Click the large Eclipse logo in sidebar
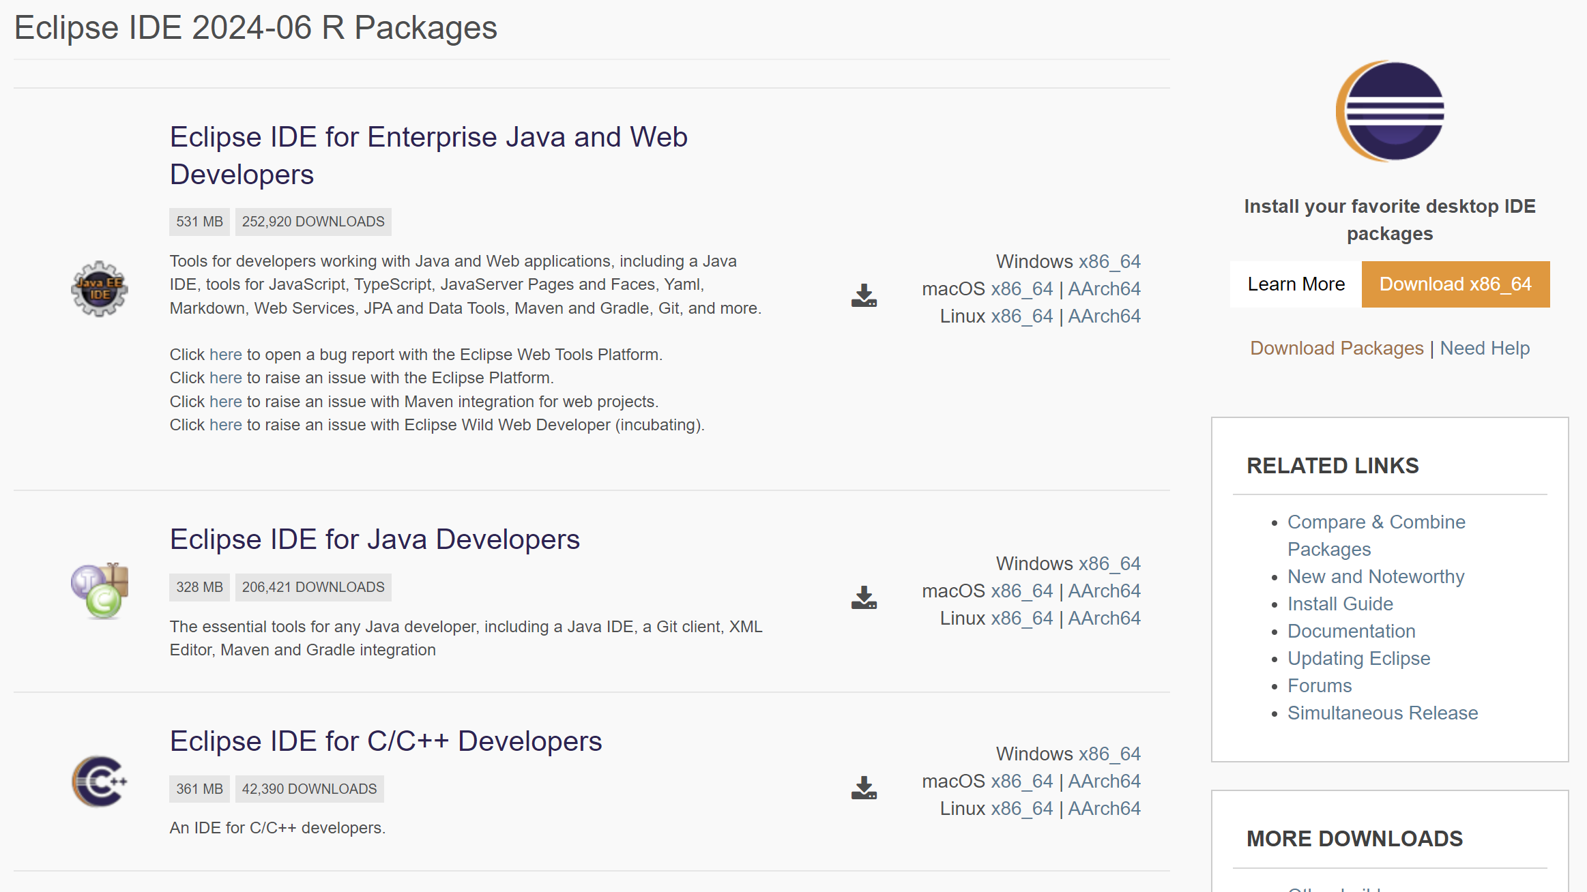Screen dimensions: 1587x892 (1390, 111)
